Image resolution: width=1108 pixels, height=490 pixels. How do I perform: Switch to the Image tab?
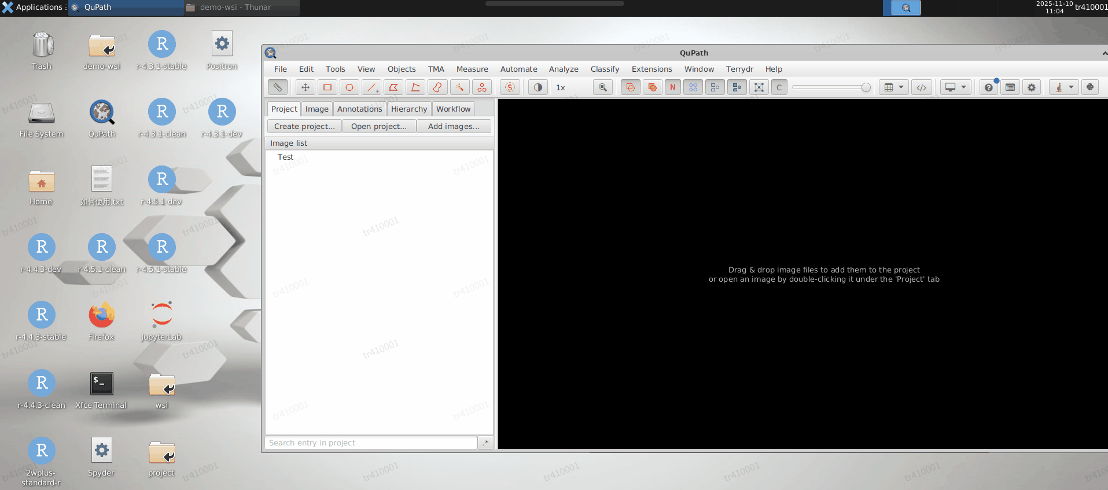pyautogui.click(x=317, y=109)
